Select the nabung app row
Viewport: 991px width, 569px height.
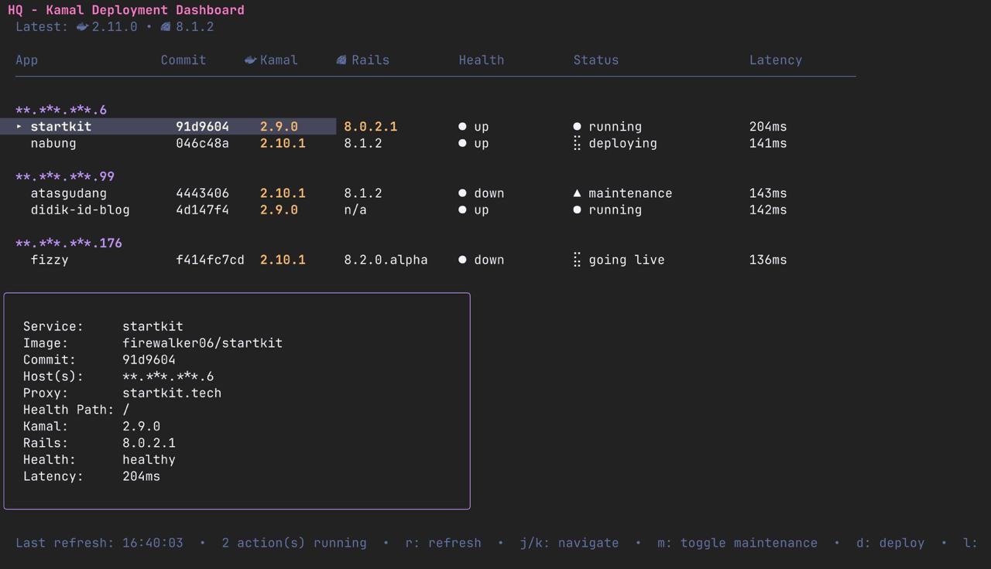[x=53, y=144]
